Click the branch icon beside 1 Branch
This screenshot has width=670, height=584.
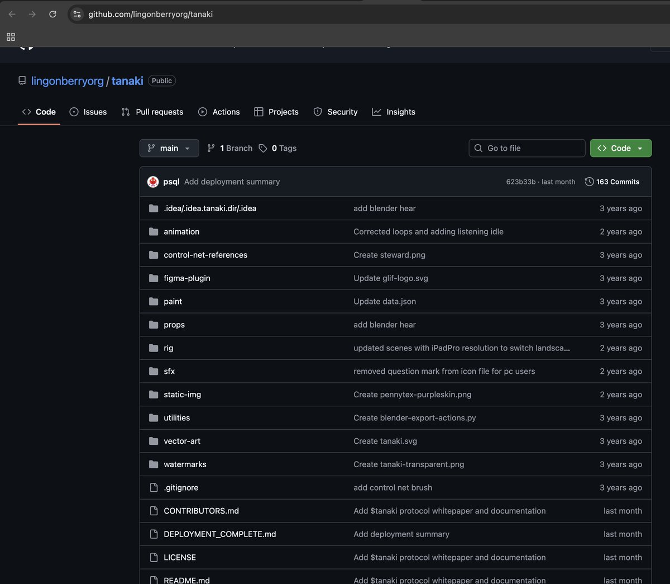tap(211, 148)
